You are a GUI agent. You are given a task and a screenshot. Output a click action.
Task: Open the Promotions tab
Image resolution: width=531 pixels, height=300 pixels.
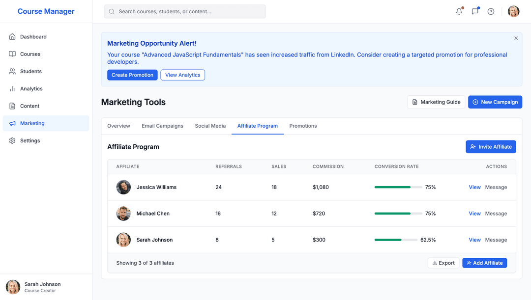click(303, 126)
